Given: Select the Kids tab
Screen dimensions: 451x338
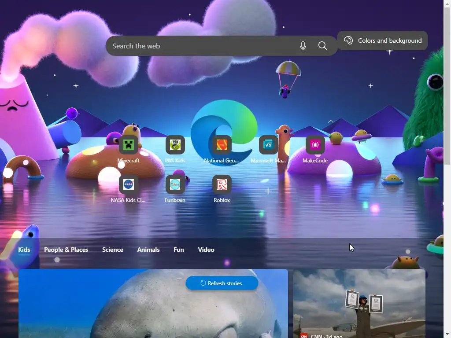Looking at the screenshot, I should (x=24, y=250).
